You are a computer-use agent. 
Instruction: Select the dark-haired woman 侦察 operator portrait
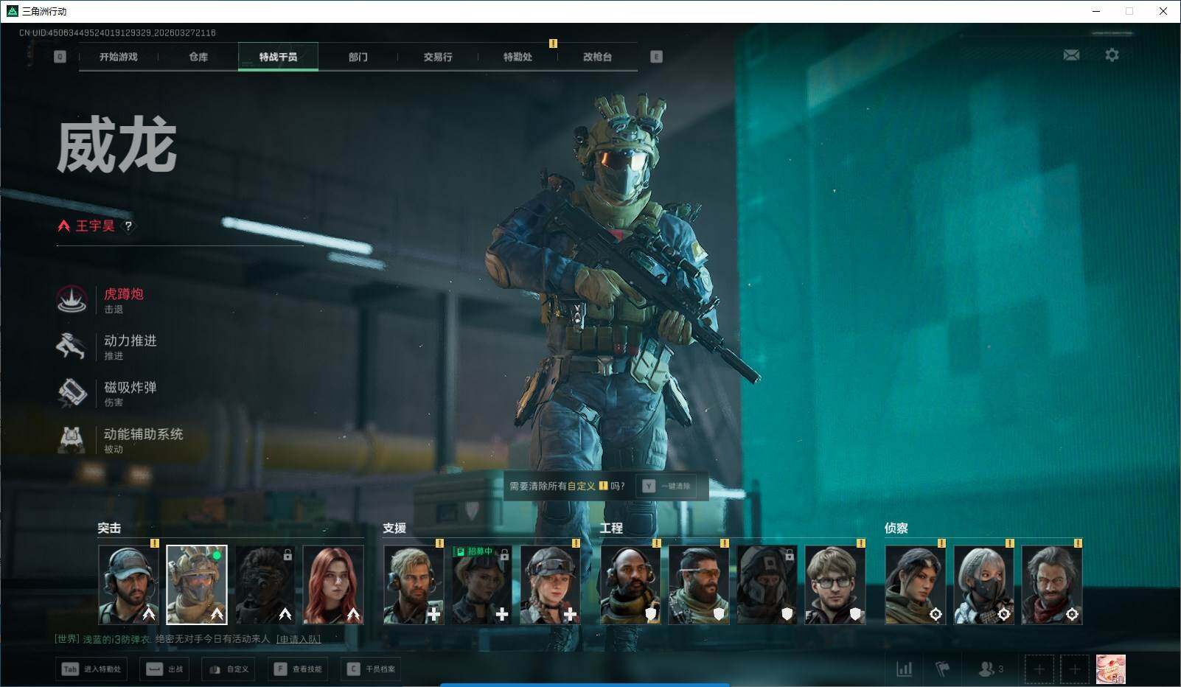click(x=916, y=585)
